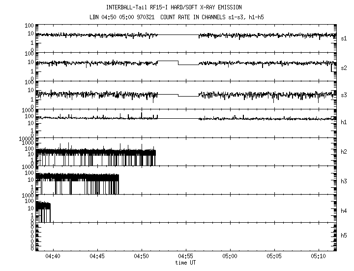Image resolution: width=354 pixels, height=271 pixels.
Task: Select the h4 channel label
Action: point(344,210)
